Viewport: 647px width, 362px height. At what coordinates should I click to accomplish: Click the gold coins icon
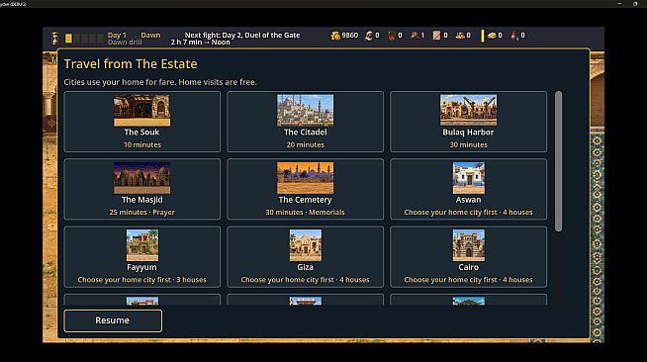[335, 36]
